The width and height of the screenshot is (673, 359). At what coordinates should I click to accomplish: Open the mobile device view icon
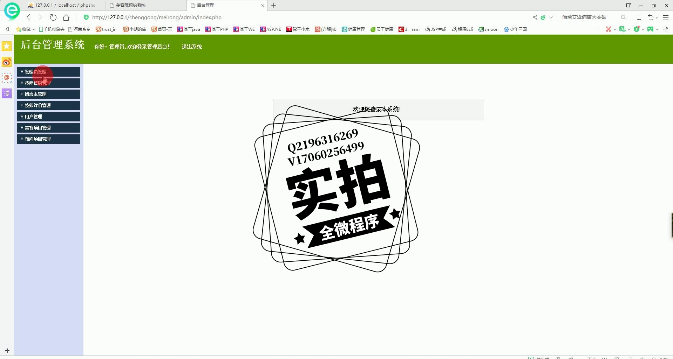(x=639, y=17)
